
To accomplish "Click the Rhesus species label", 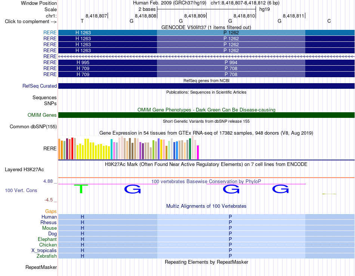I will 49,222.
